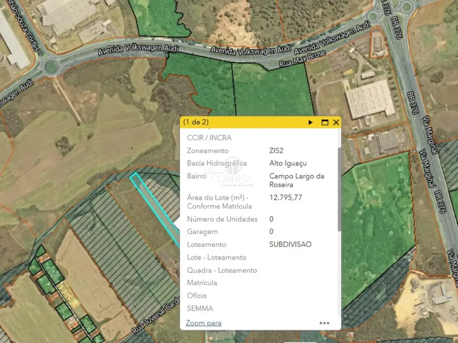Select the cyan-outlined highlighted parcel

pyautogui.click(x=154, y=208)
